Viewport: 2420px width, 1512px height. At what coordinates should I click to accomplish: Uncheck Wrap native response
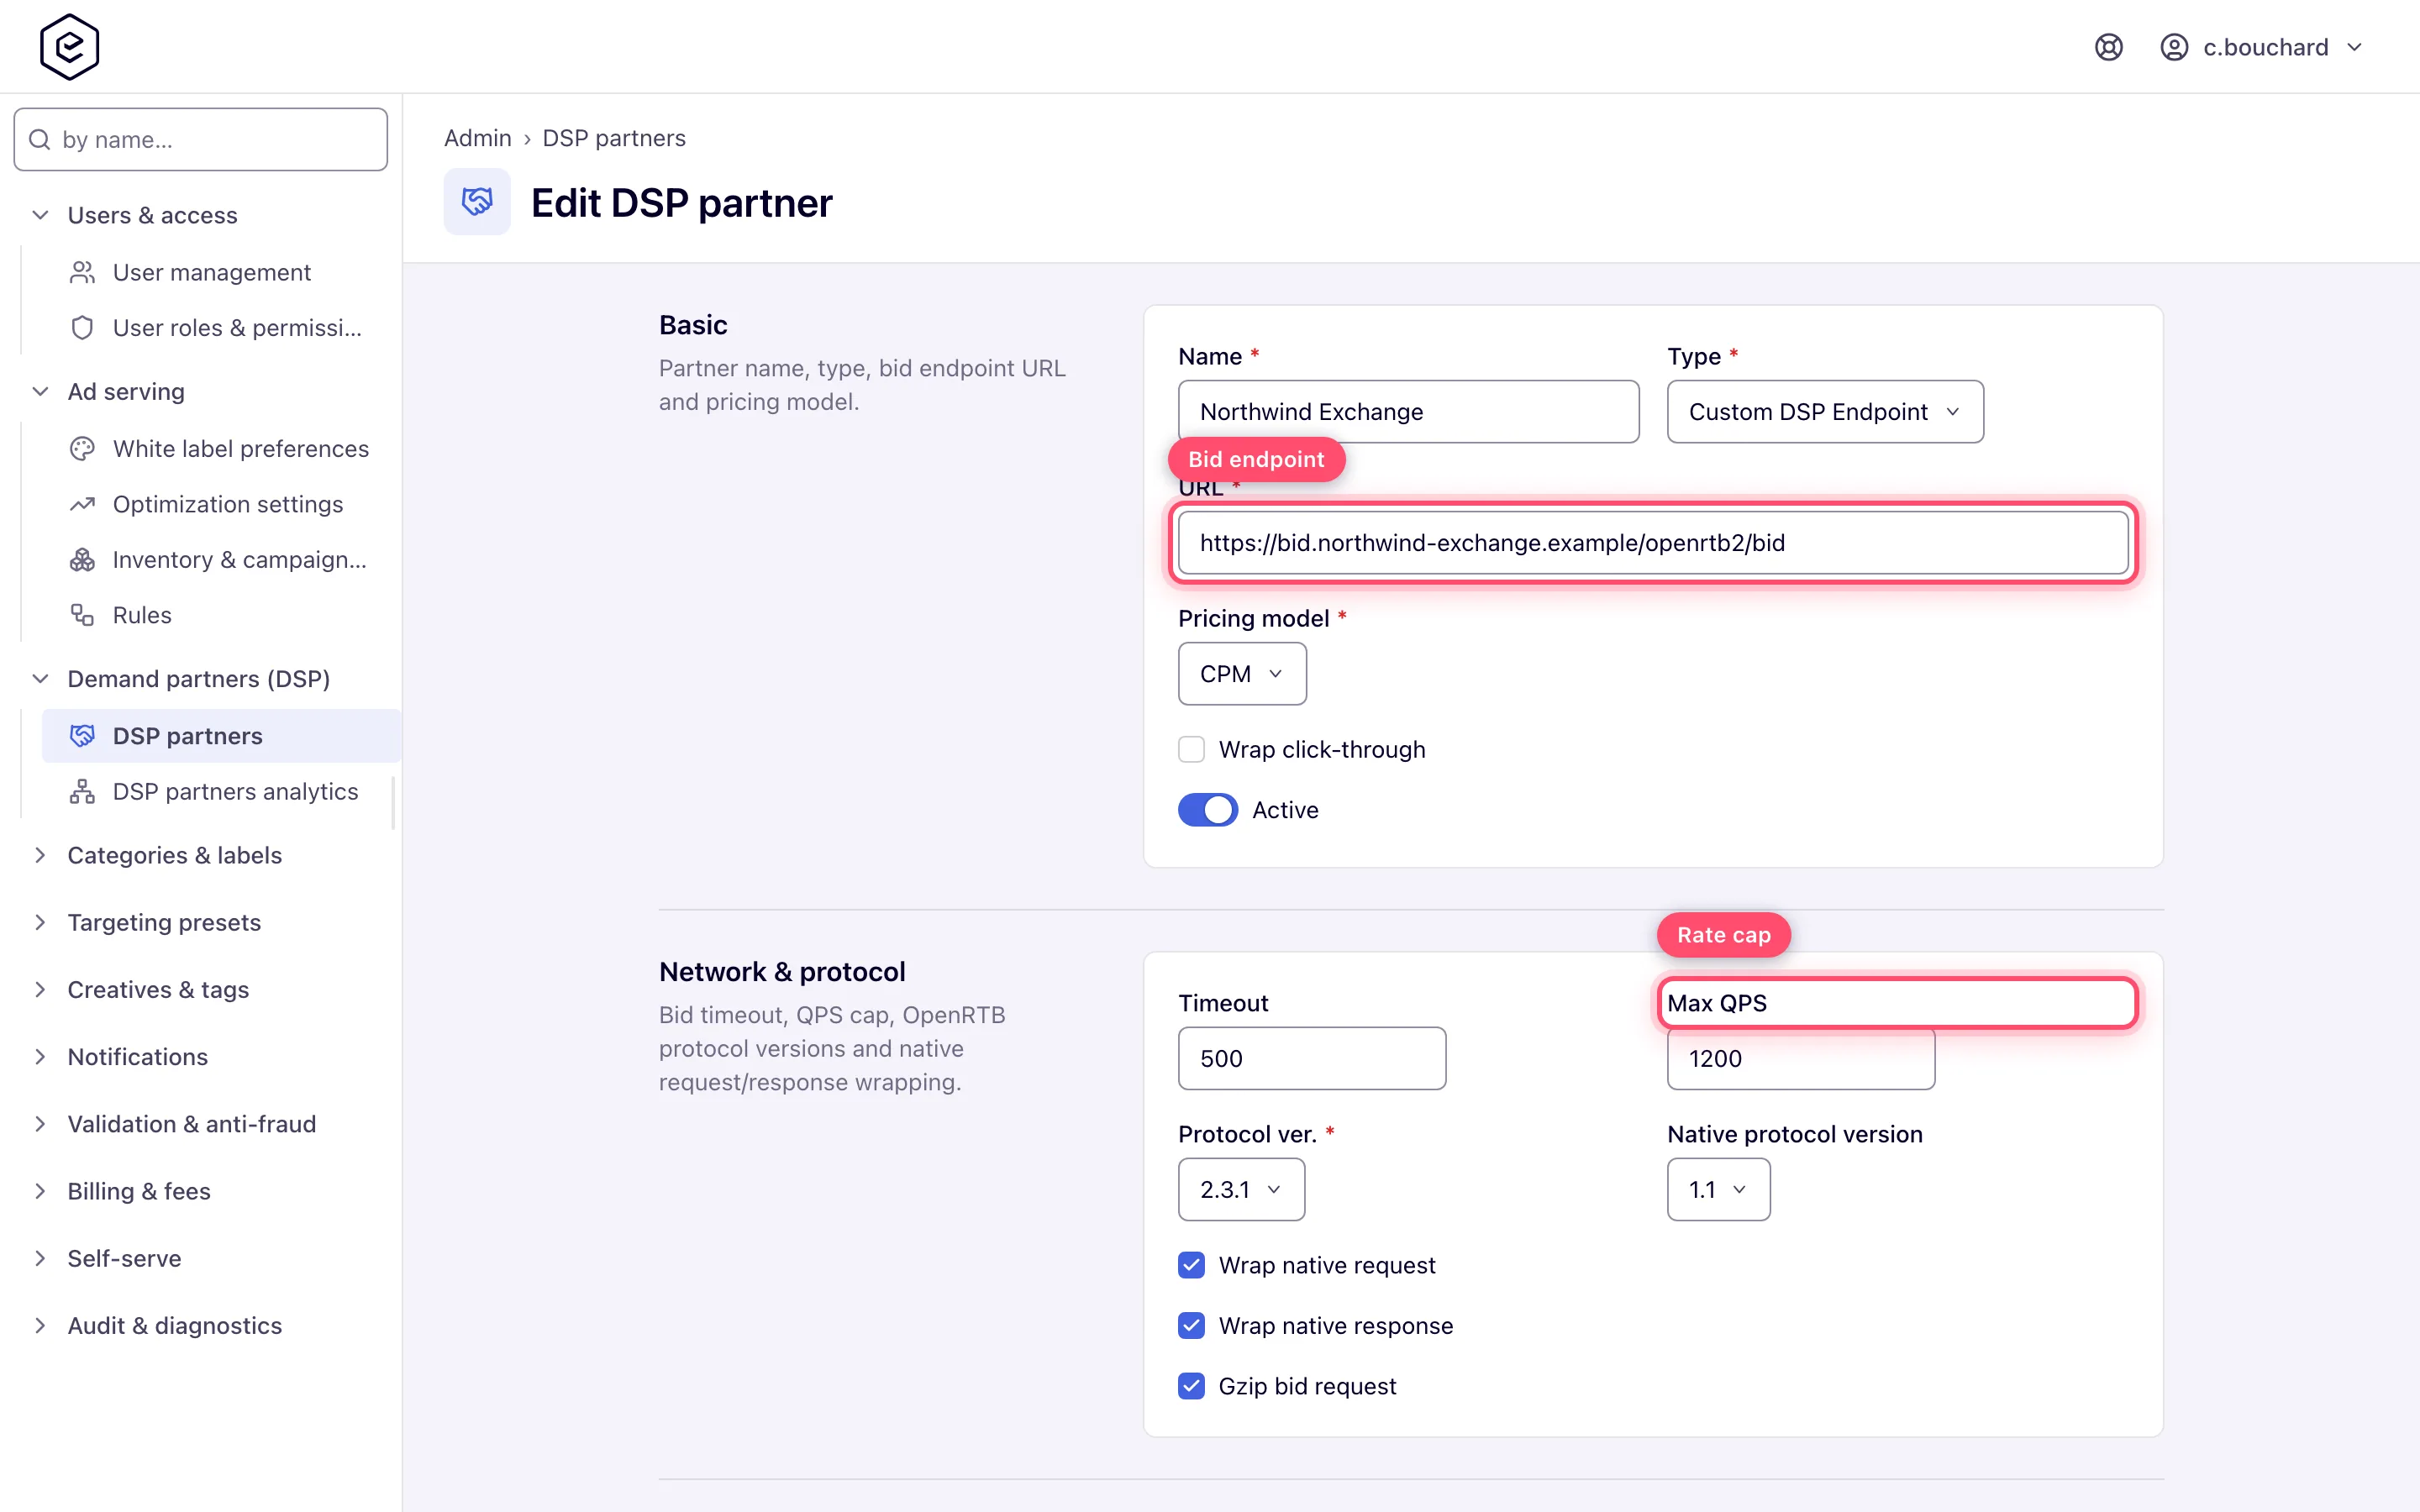[x=1191, y=1326]
